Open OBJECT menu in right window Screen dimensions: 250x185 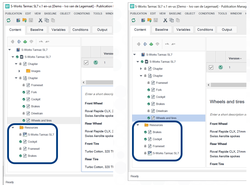point(190,13)
